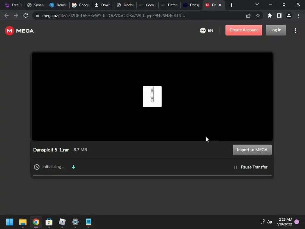Click the Log in button
The image size is (305, 229).
(276, 30)
